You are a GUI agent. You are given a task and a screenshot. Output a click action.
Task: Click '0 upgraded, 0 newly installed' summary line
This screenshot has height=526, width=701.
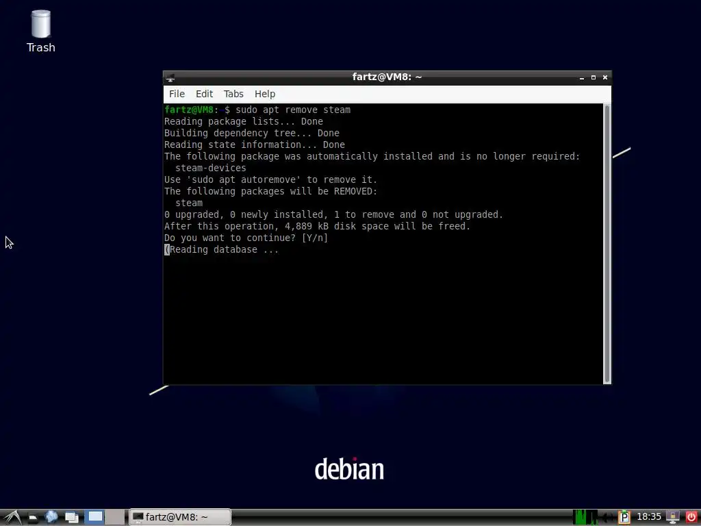[333, 214]
